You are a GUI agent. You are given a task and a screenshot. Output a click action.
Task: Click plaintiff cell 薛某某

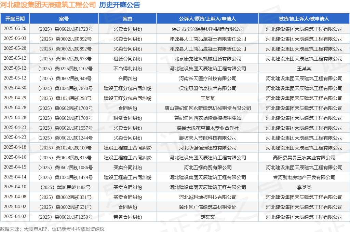click(207, 217)
